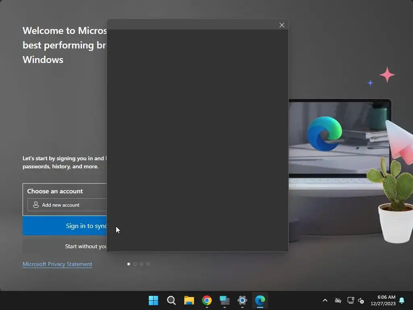Image resolution: width=413 pixels, height=310 pixels.
Task: Jump to the third page indicator dot
Action: point(142,264)
